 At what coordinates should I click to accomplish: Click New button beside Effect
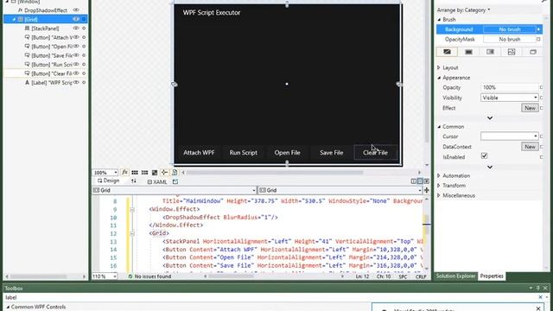pyautogui.click(x=530, y=108)
